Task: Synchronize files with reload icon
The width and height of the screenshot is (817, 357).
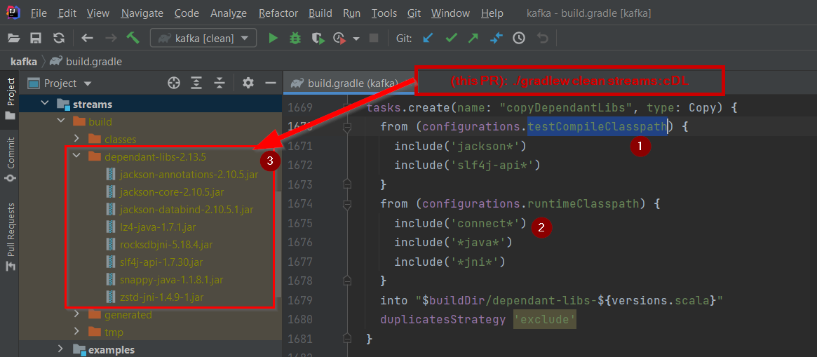Action: point(59,38)
